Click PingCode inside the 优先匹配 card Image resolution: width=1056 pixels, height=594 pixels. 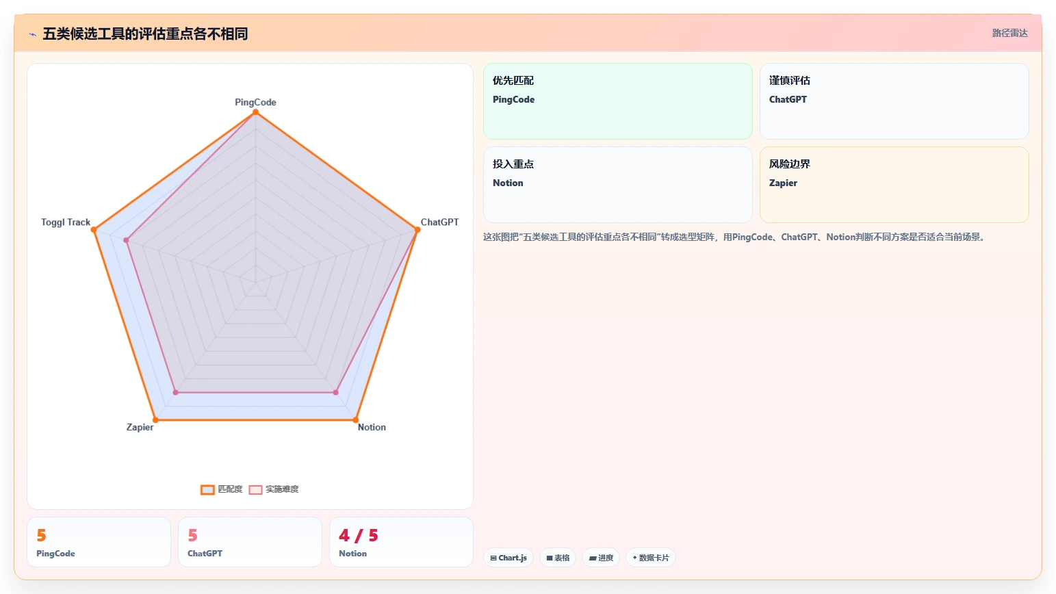[x=513, y=99]
